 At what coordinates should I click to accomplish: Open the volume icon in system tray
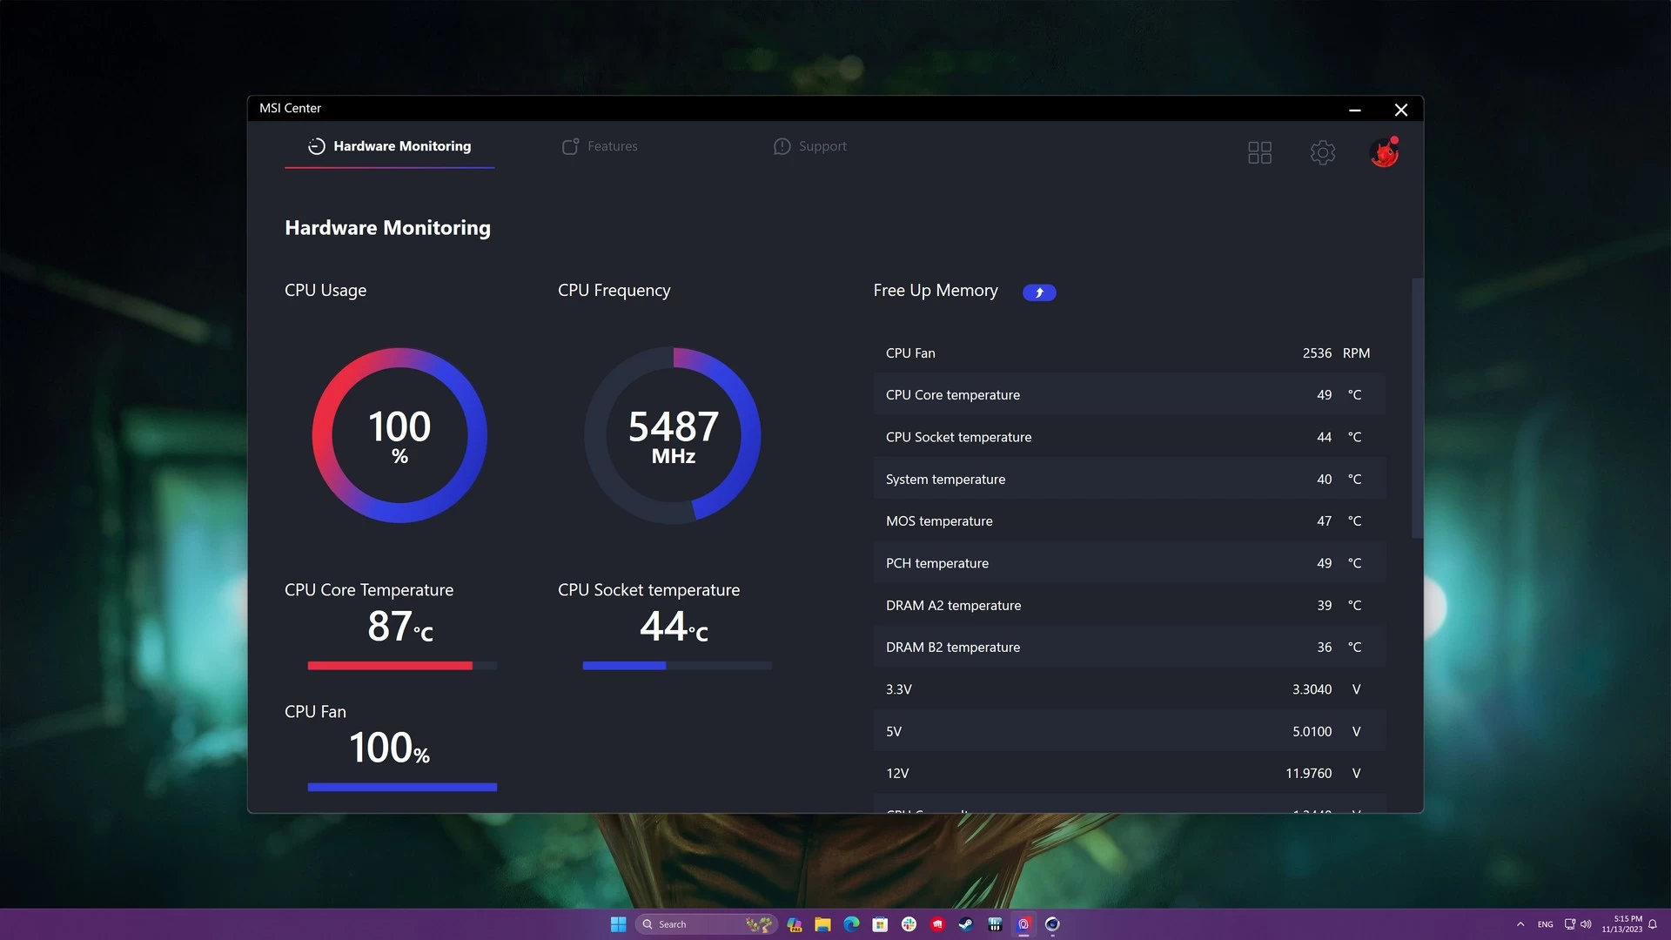click(x=1586, y=924)
